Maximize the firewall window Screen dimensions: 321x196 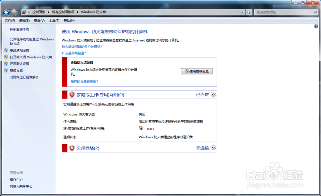pos(303,3)
